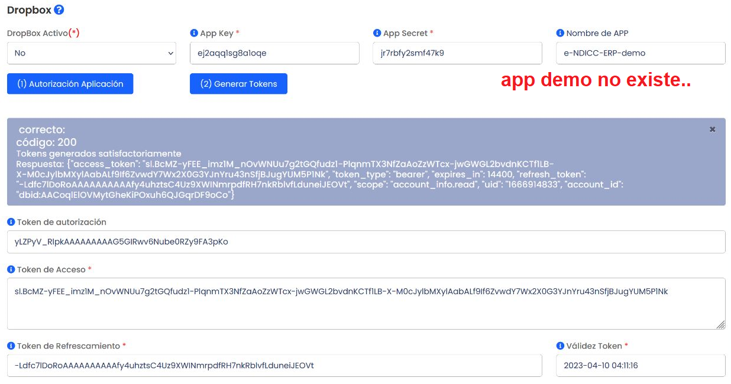Image resolution: width=731 pixels, height=384 pixels.
Task: Open the DropBox Activo dropdown
Action: coord(91,53)
